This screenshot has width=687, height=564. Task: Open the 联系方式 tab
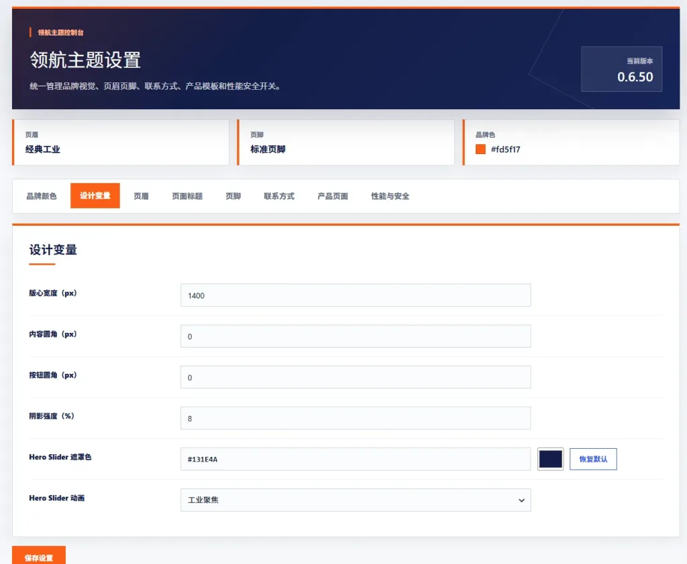pos(279,196)
